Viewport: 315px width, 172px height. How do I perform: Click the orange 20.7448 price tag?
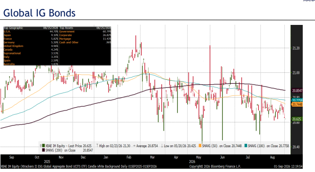[x=297, y=104]
